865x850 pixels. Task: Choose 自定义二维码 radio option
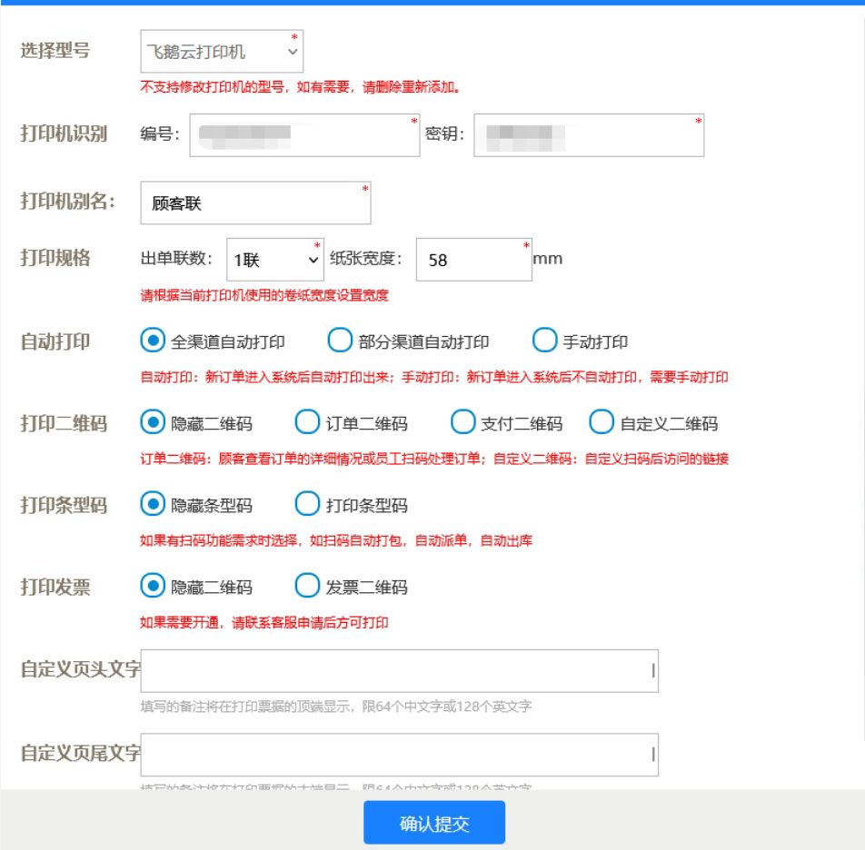602,423
